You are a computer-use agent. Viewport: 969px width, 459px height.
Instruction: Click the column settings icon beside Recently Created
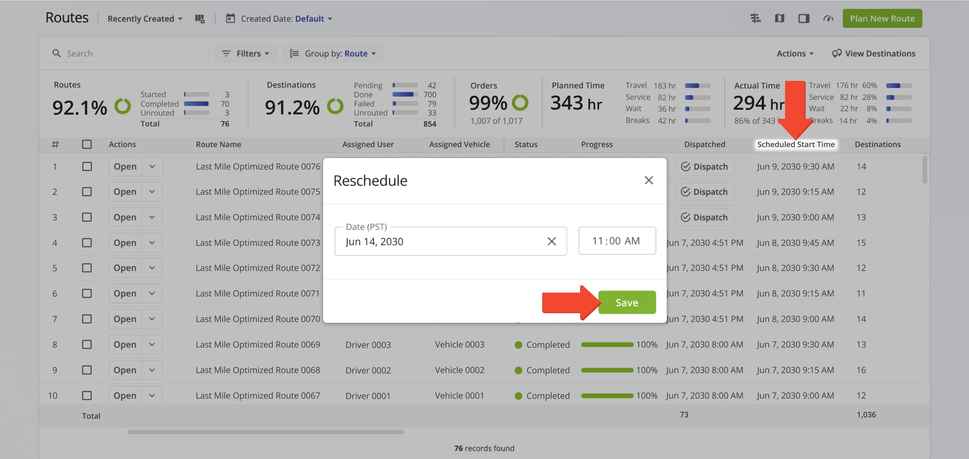pyautogui.click(x=200, y=19)
